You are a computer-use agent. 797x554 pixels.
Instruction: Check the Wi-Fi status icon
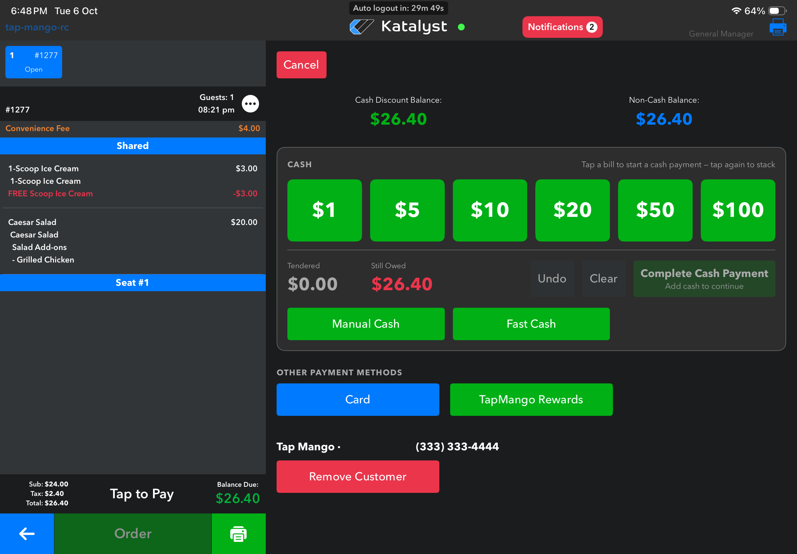736,11
